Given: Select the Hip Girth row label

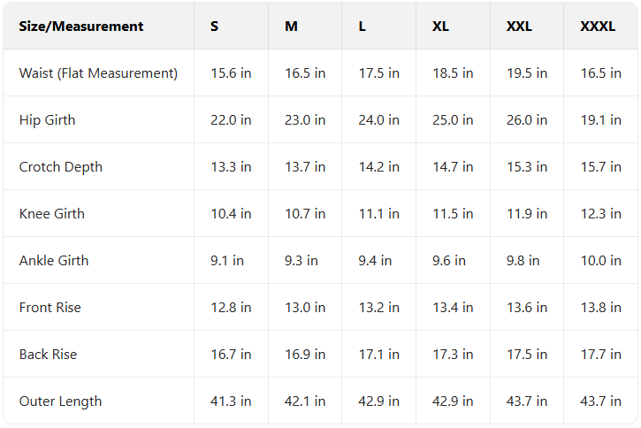Looking at the screenshot, I should point(48,120).
